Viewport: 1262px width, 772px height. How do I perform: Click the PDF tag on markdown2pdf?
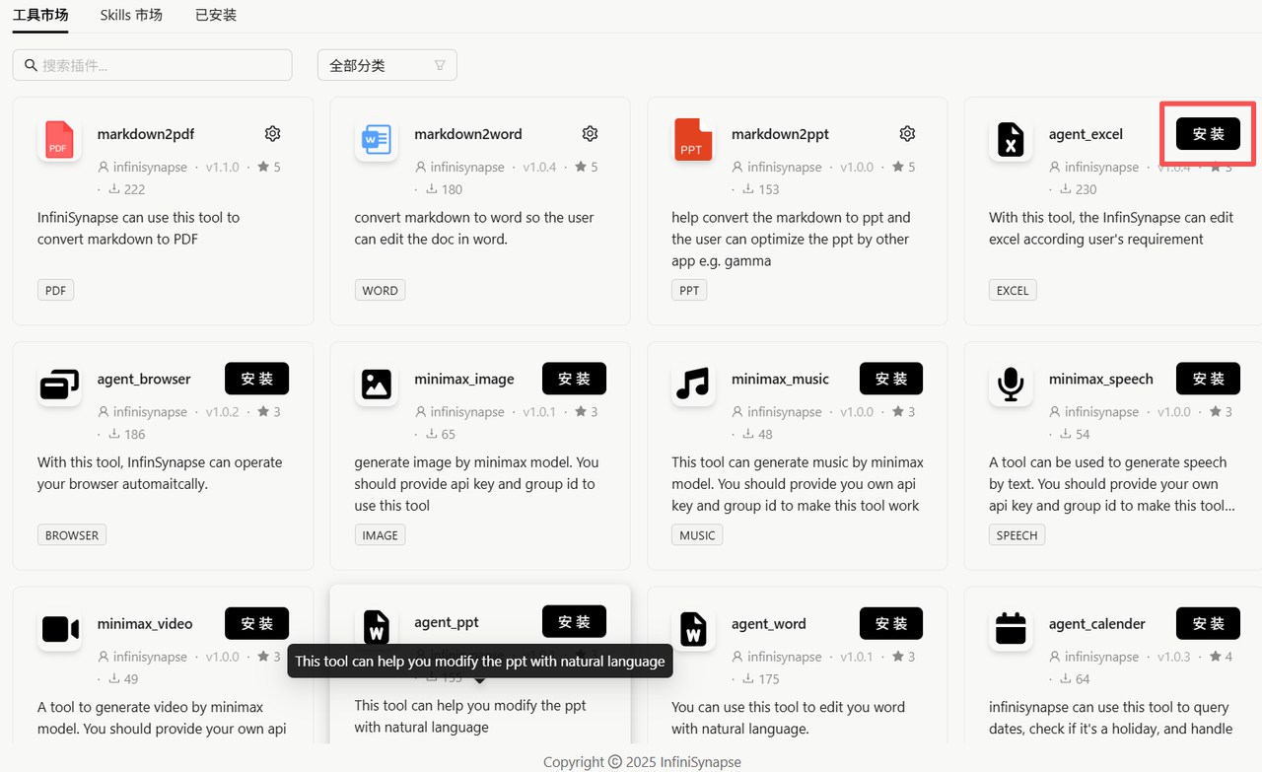point(55,291)
